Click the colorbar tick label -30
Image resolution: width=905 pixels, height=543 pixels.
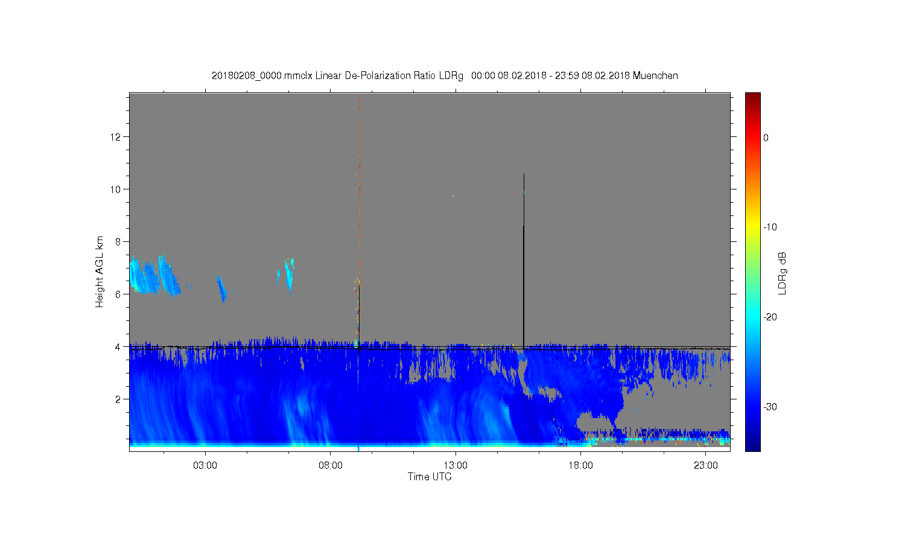[770, 407]
